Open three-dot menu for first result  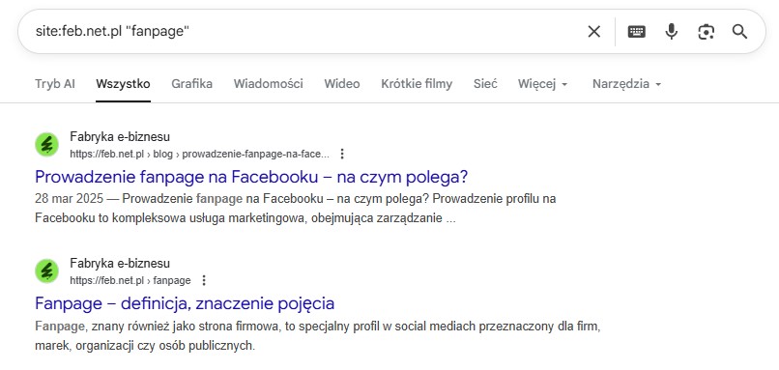[x=342, y=154]
